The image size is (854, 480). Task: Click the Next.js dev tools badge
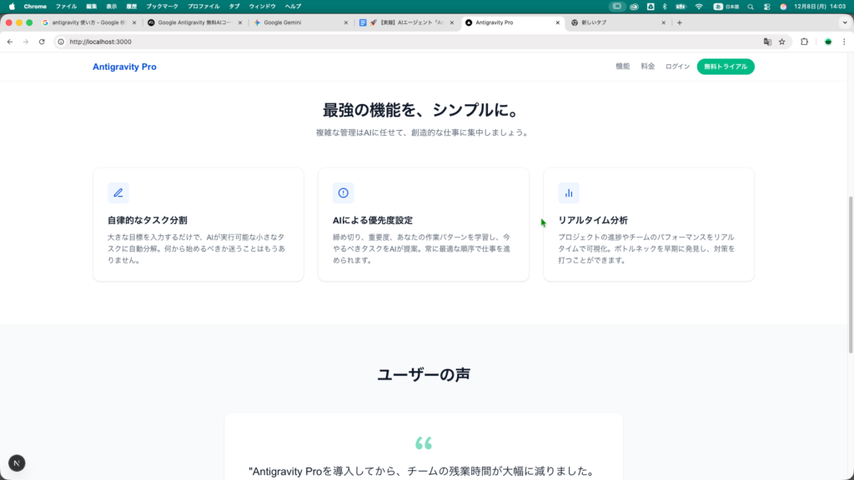[17, 463]
